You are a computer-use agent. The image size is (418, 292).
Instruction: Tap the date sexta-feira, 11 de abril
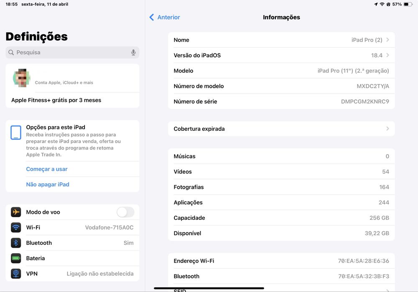45,4
